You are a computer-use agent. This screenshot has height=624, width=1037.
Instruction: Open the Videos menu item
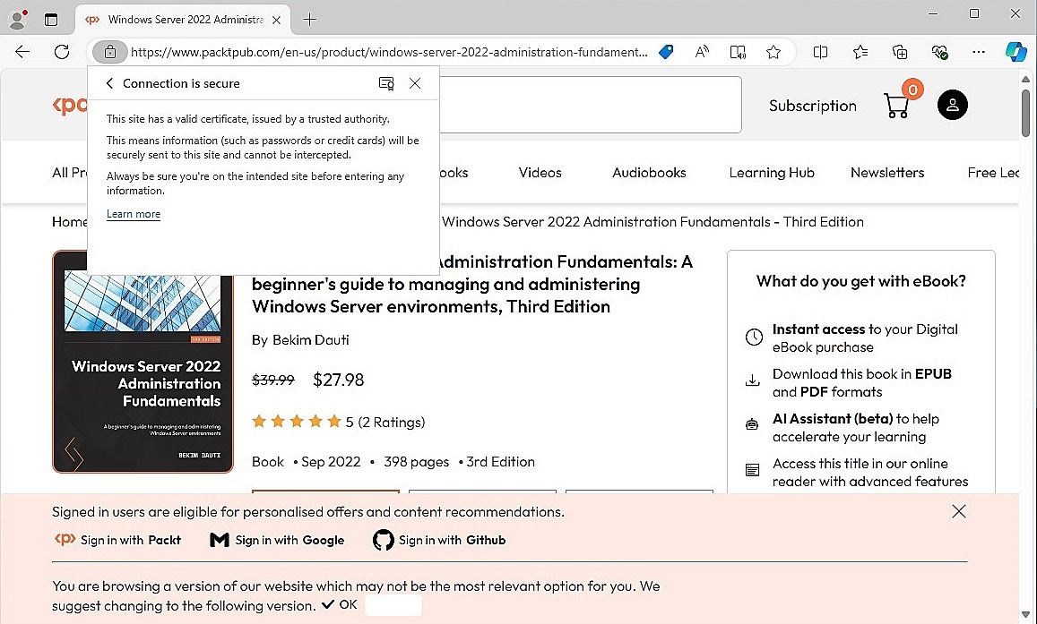tap(540, 173)
